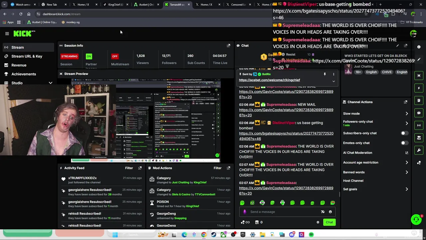Image resolution: width=426 pixels, height=240 pixels.
Task: Click the broadcast signal icon in right sidebar
Action: [419, 125]
